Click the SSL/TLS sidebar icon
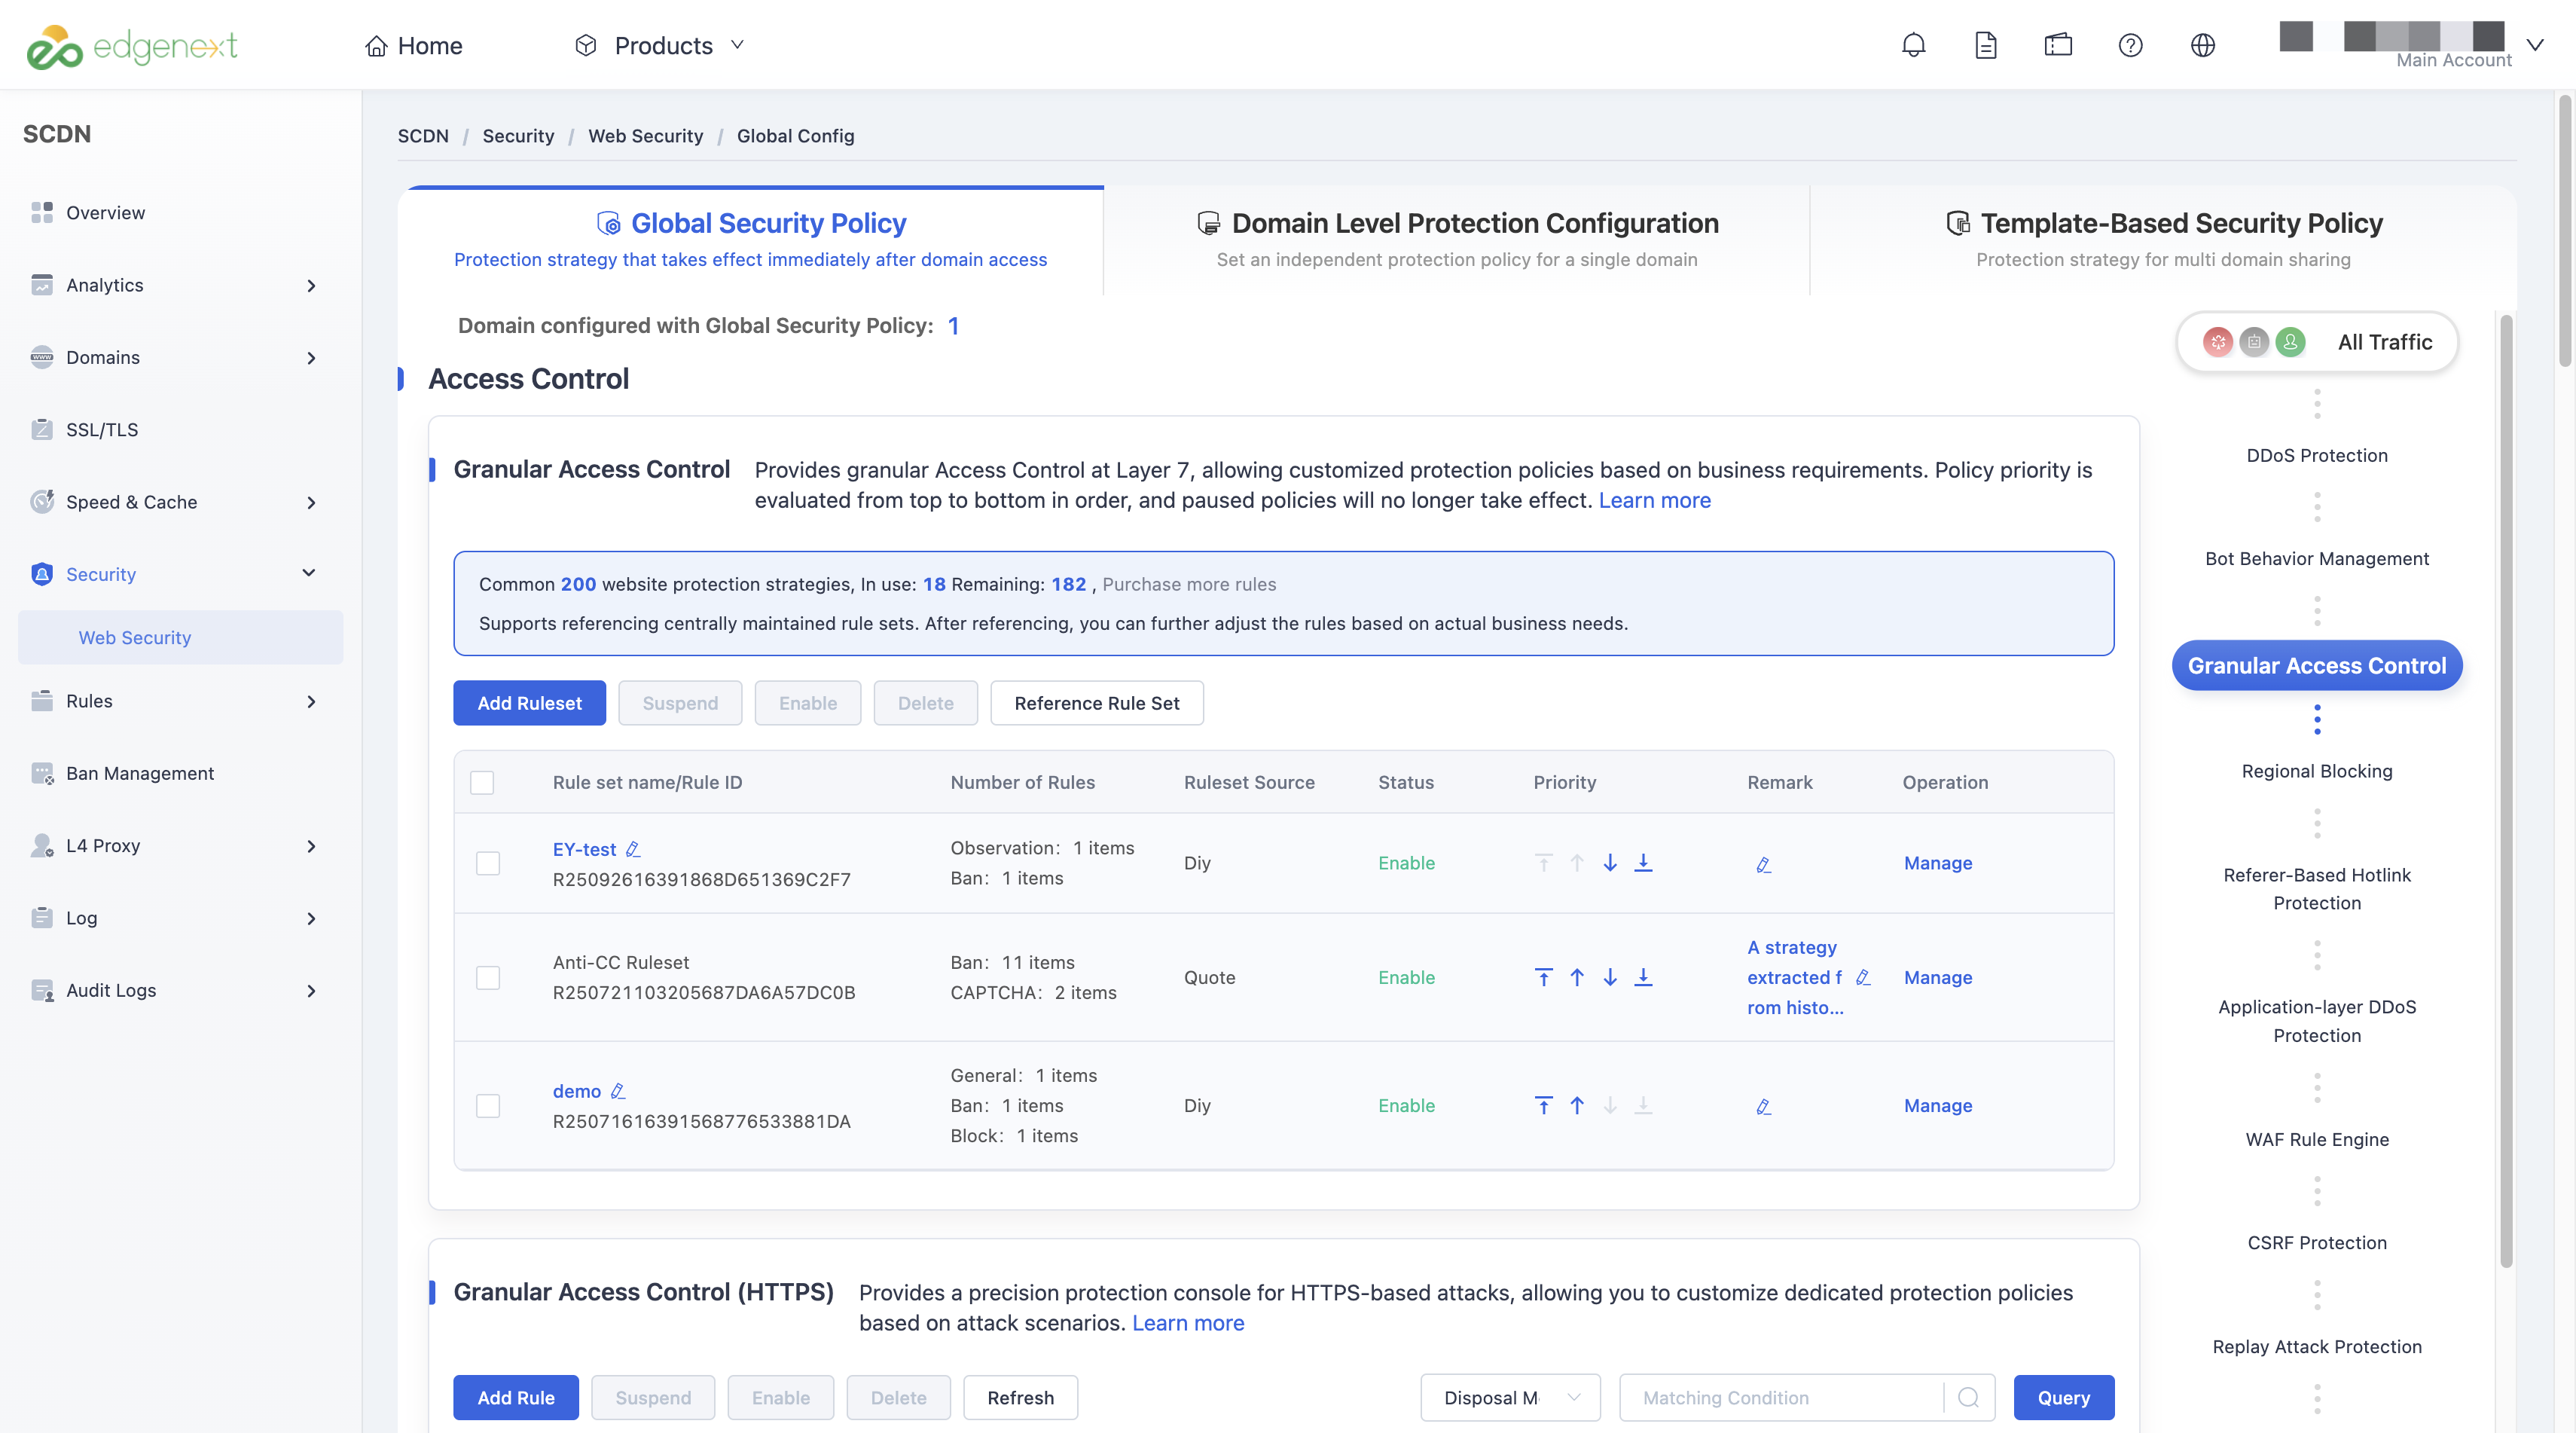Screen dimensions: 2576x1433 [41, 429]
